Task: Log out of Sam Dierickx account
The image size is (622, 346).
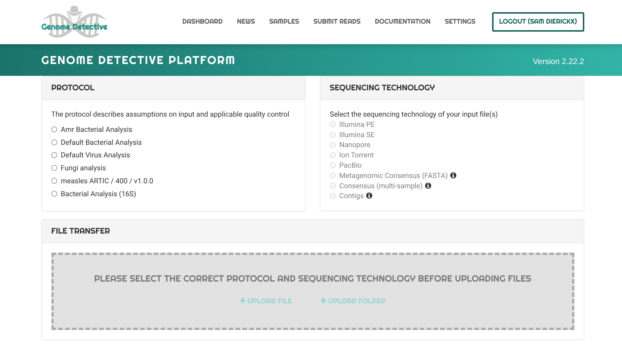Action: [538, 22]
